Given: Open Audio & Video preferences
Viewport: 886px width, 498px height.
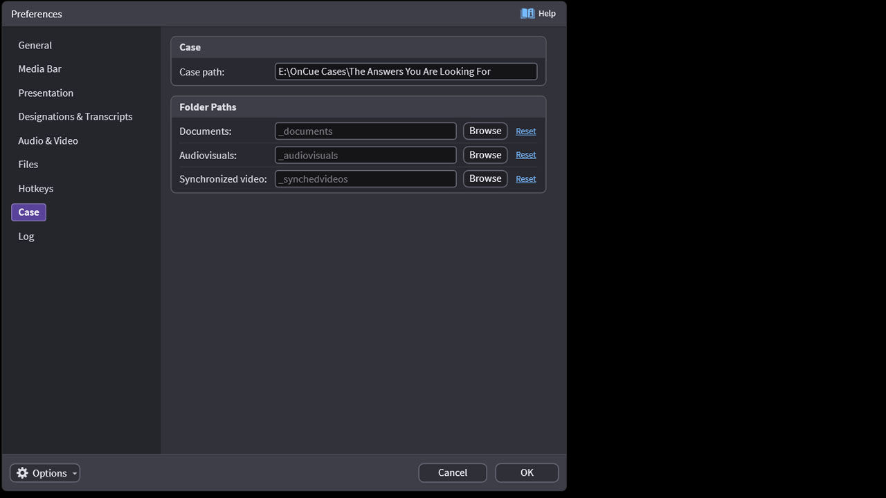Looking at the screenshot, I should click(x=48, y=140).
